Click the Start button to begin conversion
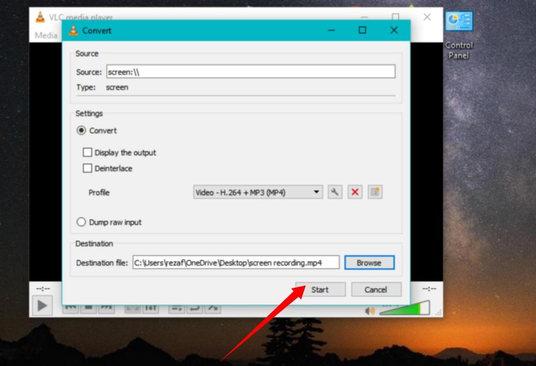Image resolution: width=536 pixels, height=366 pixels. [320, 289]
